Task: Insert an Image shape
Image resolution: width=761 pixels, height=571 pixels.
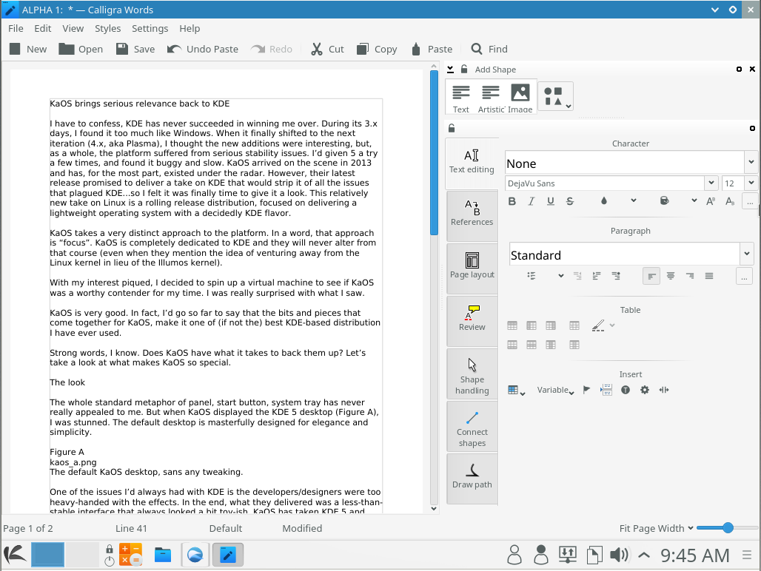Action: 520,98
